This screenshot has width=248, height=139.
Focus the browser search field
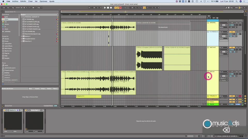pyautogui.click(x=31, y=12)
